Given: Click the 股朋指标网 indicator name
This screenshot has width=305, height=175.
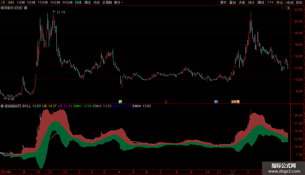Looking at the screenshot, I should tap(13, 106).
